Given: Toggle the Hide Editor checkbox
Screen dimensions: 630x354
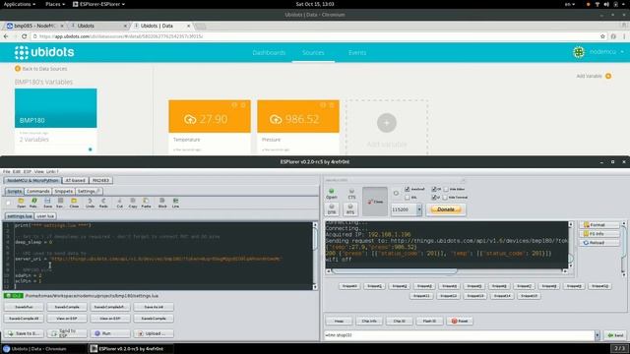Looking at the screenshot, I should pyautogui.click(x=446, y=189).
